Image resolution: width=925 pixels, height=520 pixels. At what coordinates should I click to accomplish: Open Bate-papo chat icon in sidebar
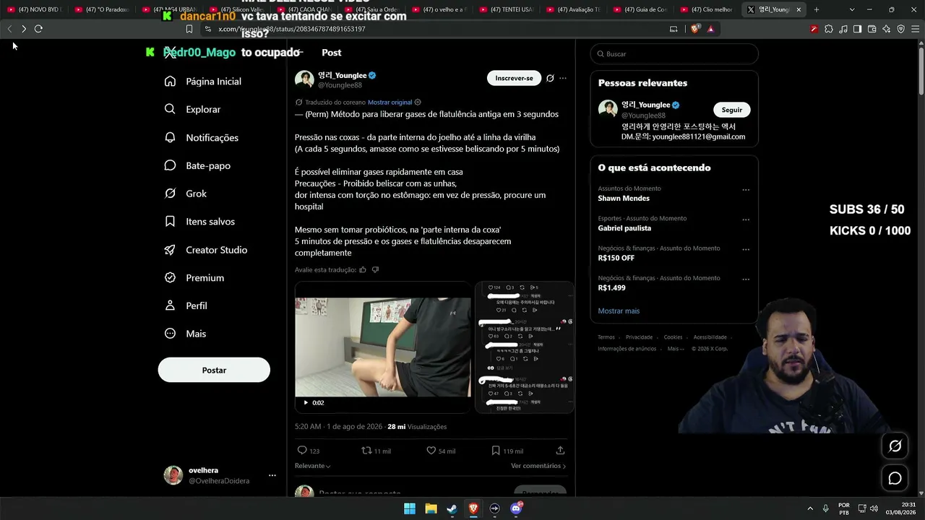(x=170, y=165)
